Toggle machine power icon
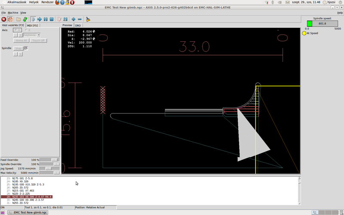Image resolution: width=344 pixels, height=215 pixels. pyautogui.click(x=10, y=19)
